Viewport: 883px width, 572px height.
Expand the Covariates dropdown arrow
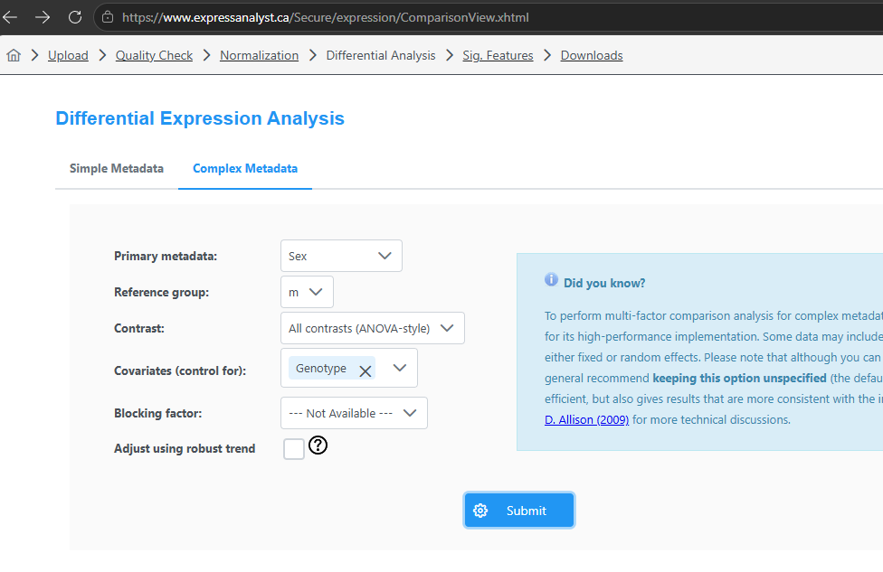point(399,368)
